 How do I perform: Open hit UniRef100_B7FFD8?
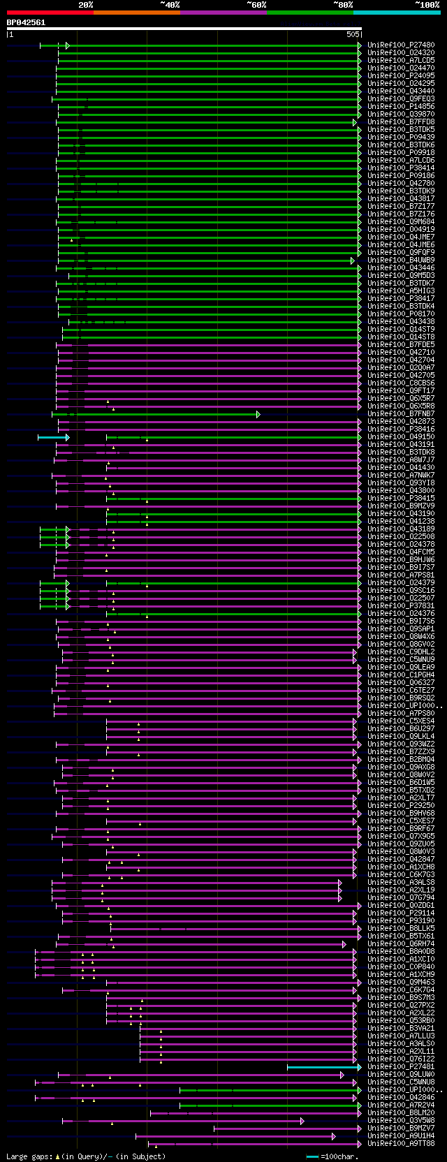(x=401, y=122)
